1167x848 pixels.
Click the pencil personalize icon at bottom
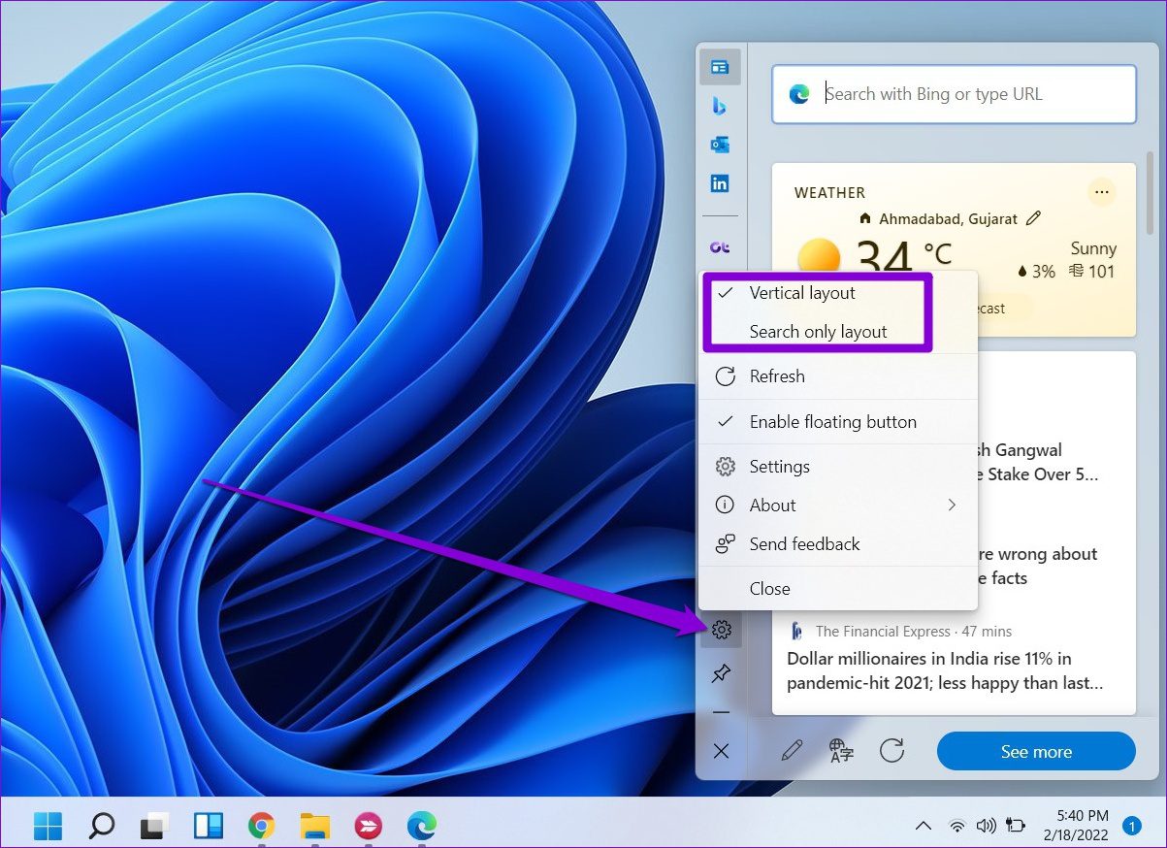point(792,751)
